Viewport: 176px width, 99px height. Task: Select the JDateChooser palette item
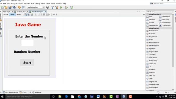(152, 31)
